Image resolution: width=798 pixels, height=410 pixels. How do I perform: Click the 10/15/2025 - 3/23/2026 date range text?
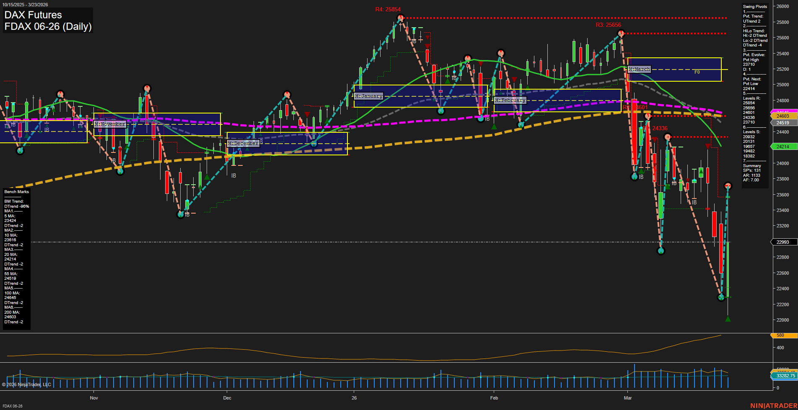pos(26,4)
